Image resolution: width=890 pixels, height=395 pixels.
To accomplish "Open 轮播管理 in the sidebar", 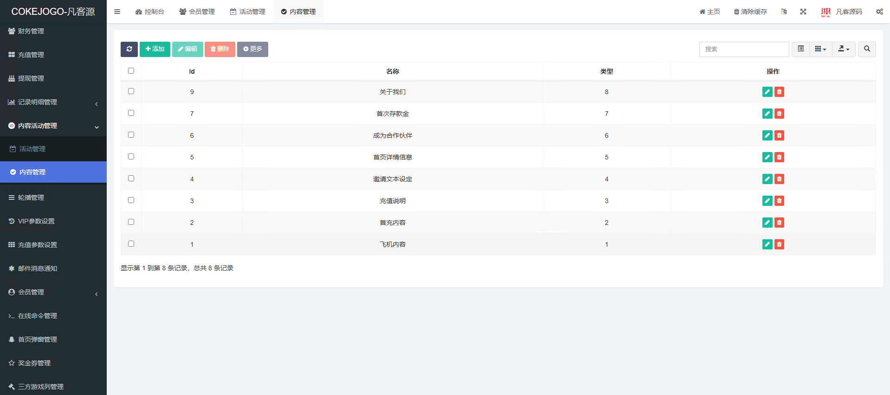I will [31, 197].
